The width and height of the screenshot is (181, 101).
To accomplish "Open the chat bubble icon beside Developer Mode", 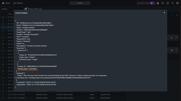I will point(158,3).
